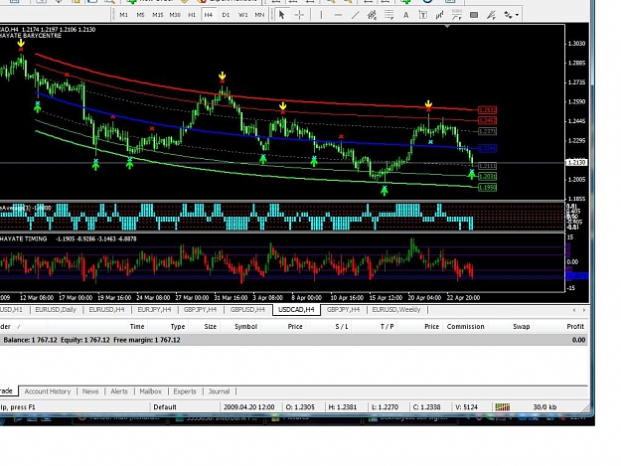Screen dimensions: 621x466
Task: Open the EURUSD,Daily chart tab
Action: tap(56, 310)
